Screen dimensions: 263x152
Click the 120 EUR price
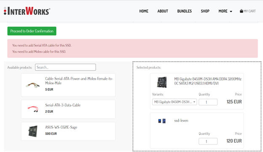234,141
